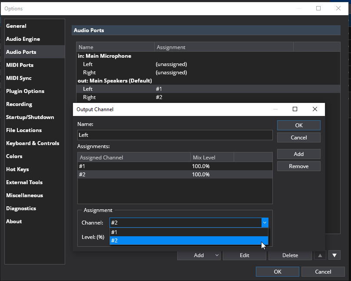Screen dimensions: 351x281
Task: Select the Left channel of Main Microphone
Action: coord(208,64)
